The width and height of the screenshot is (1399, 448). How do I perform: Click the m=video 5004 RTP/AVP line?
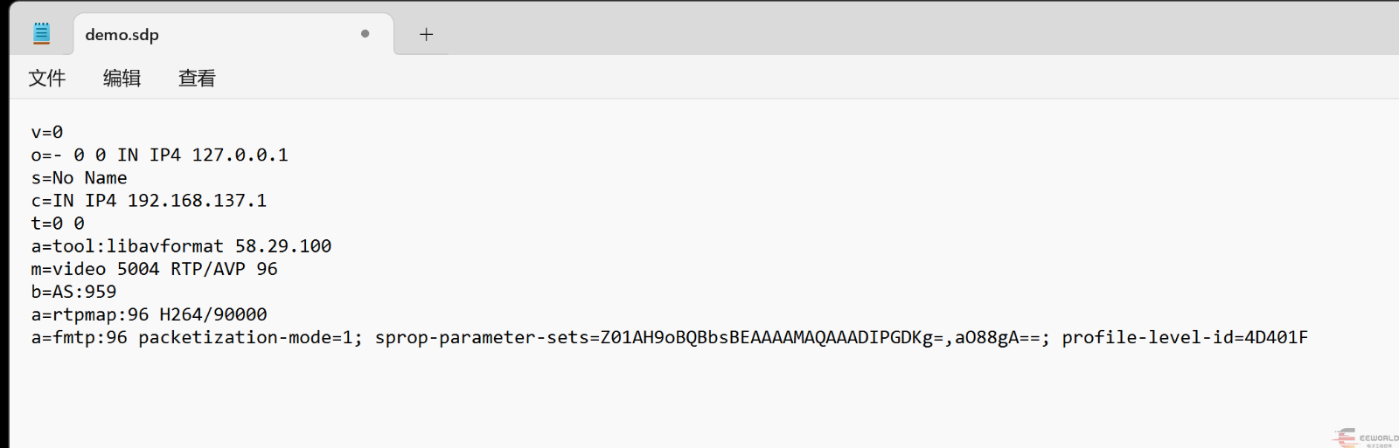[154, 269]
